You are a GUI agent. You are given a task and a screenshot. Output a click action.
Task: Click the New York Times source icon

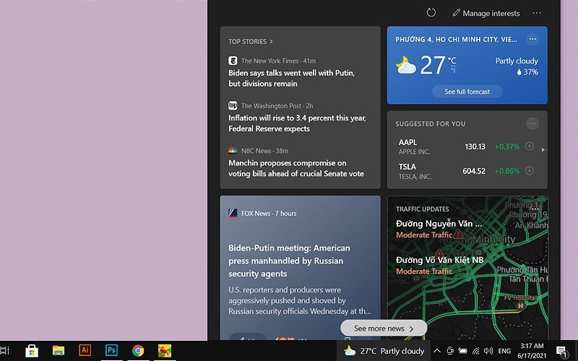tap(233, 61)
